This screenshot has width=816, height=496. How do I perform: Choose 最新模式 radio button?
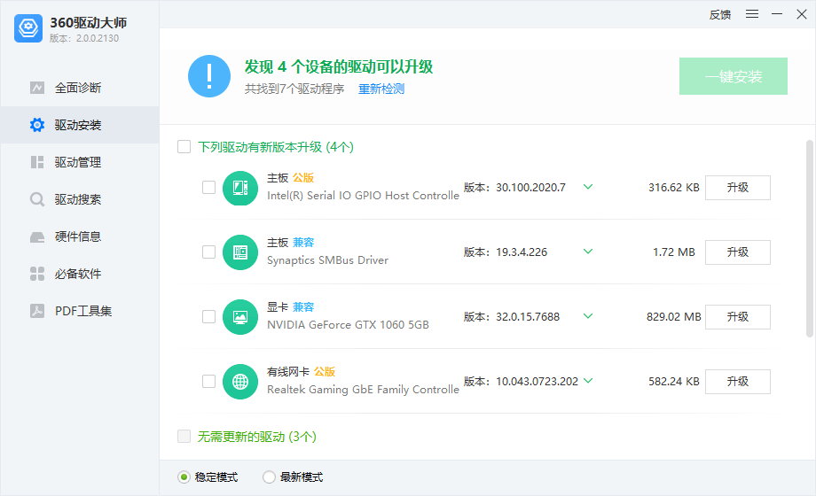click(x=269, y=477)
